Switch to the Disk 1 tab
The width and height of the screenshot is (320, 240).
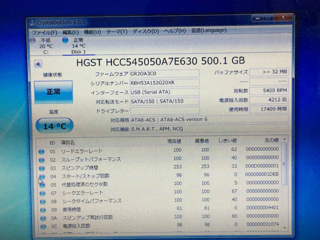pyautogui.click(x=79, y=52)
